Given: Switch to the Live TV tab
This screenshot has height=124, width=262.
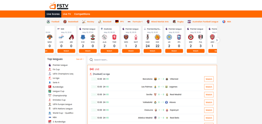Looking at the screenshot, I should coord(67,14).
